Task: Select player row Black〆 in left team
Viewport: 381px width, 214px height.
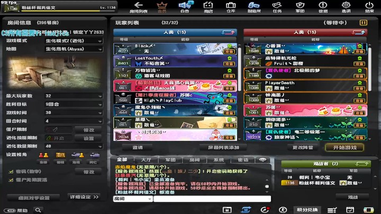Action: (175, 49)
